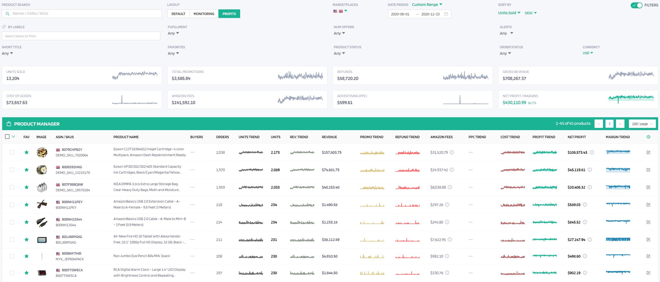The image size is (660, 282).
Task: Open the B079CHPB2Y ASIN link
Action: [72, 149]
